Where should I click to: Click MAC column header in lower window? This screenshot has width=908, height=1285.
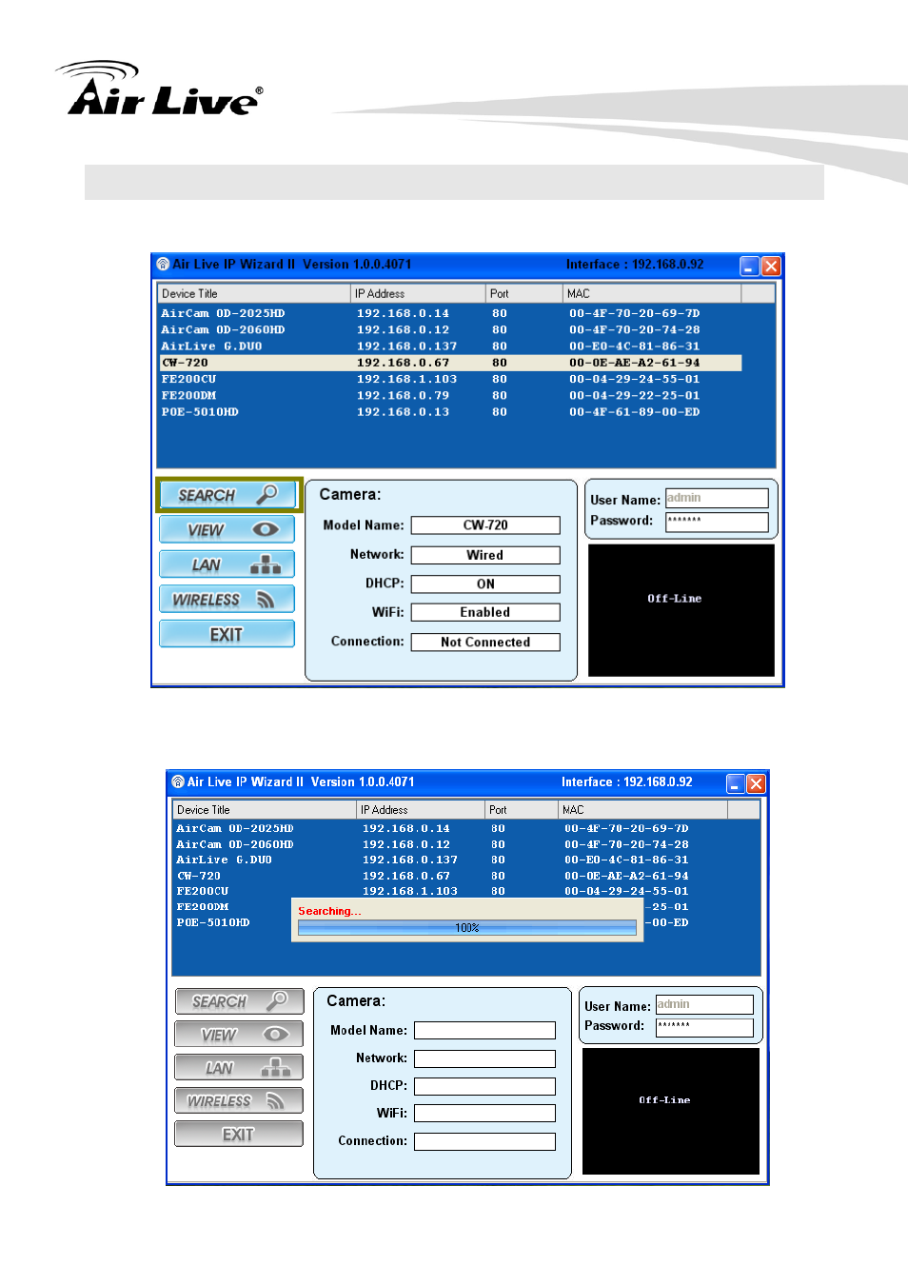(643, 810)
